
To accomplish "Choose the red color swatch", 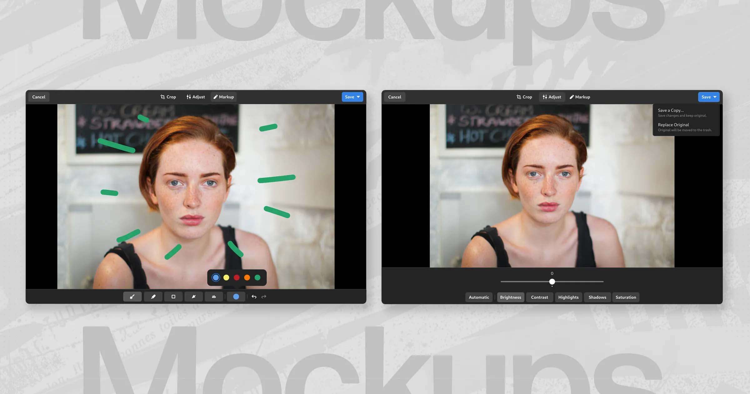I will pyautogui.click(x=237, y=278).
